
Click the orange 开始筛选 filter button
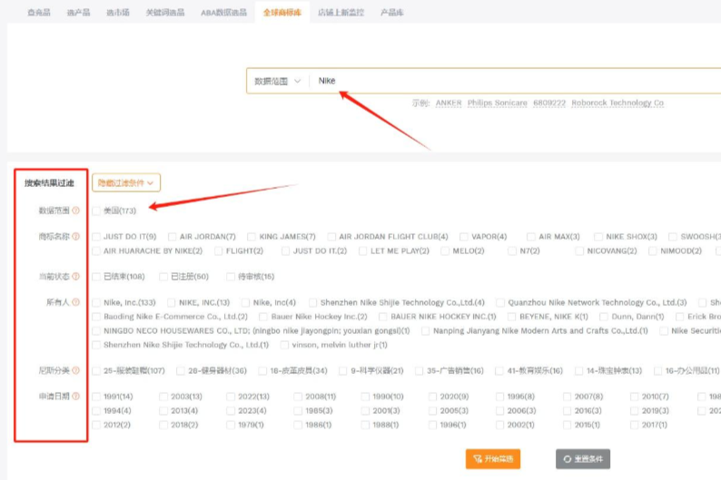point(493,459)
